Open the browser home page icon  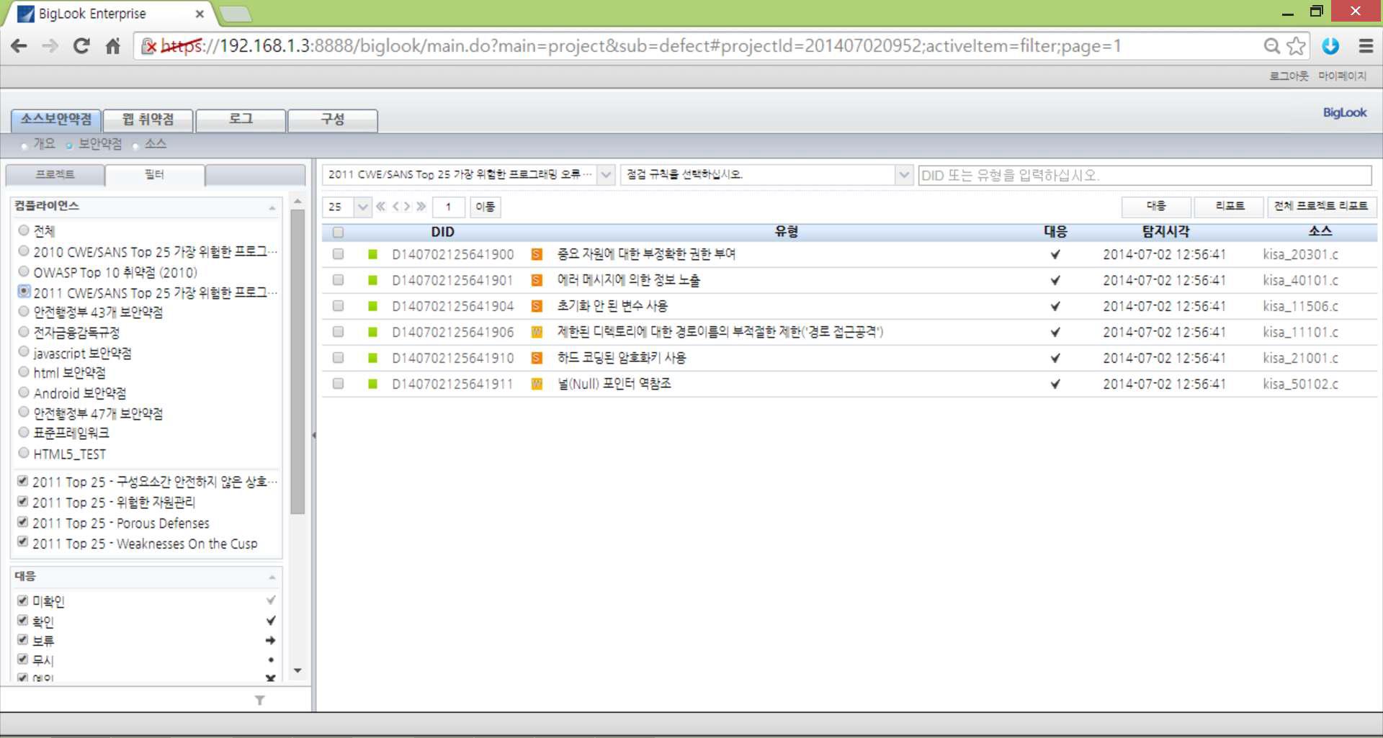[113, 47]
